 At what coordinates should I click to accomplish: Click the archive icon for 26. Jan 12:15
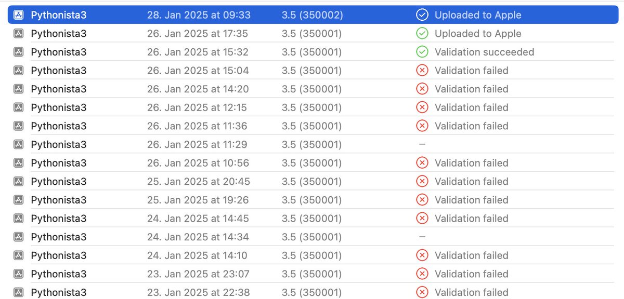coord(18,107)
